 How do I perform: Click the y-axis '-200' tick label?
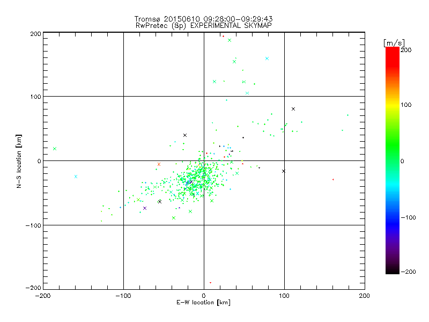33,288
